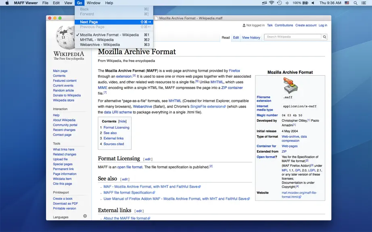
Task: Hide the Contents table with hide toggle
Action: pyautogui.click(x=122, y=121)
